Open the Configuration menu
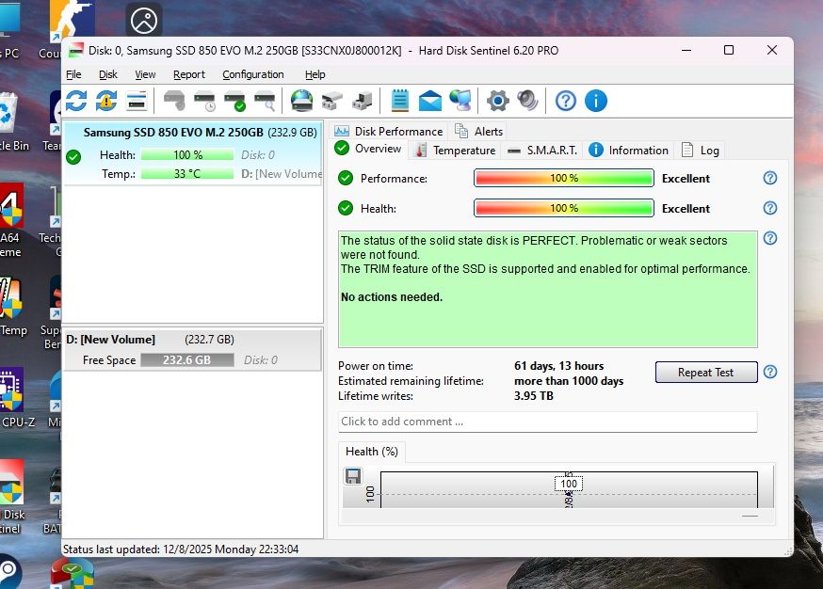The width and height of the screenshot is (823, 589). pyautogui.click(x=253, y=74)
